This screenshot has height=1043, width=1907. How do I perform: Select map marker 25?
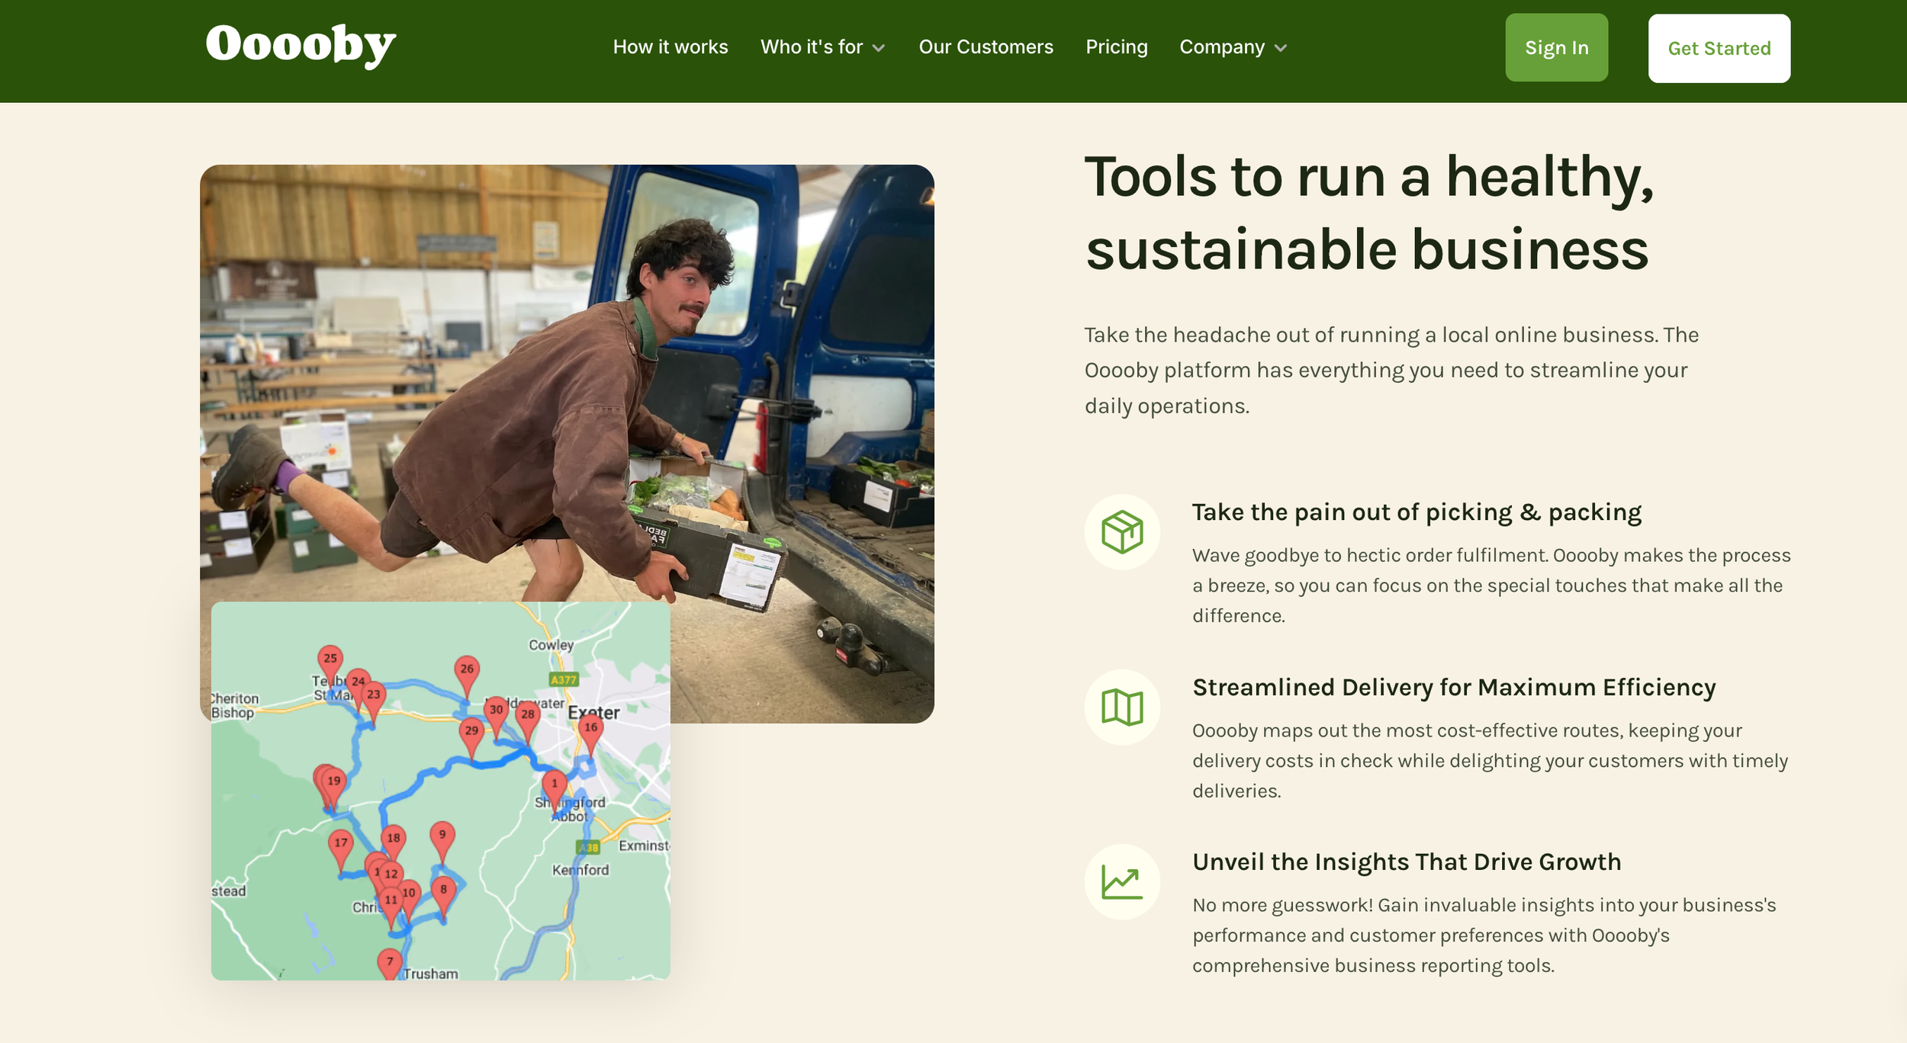[x=330, y=659]
